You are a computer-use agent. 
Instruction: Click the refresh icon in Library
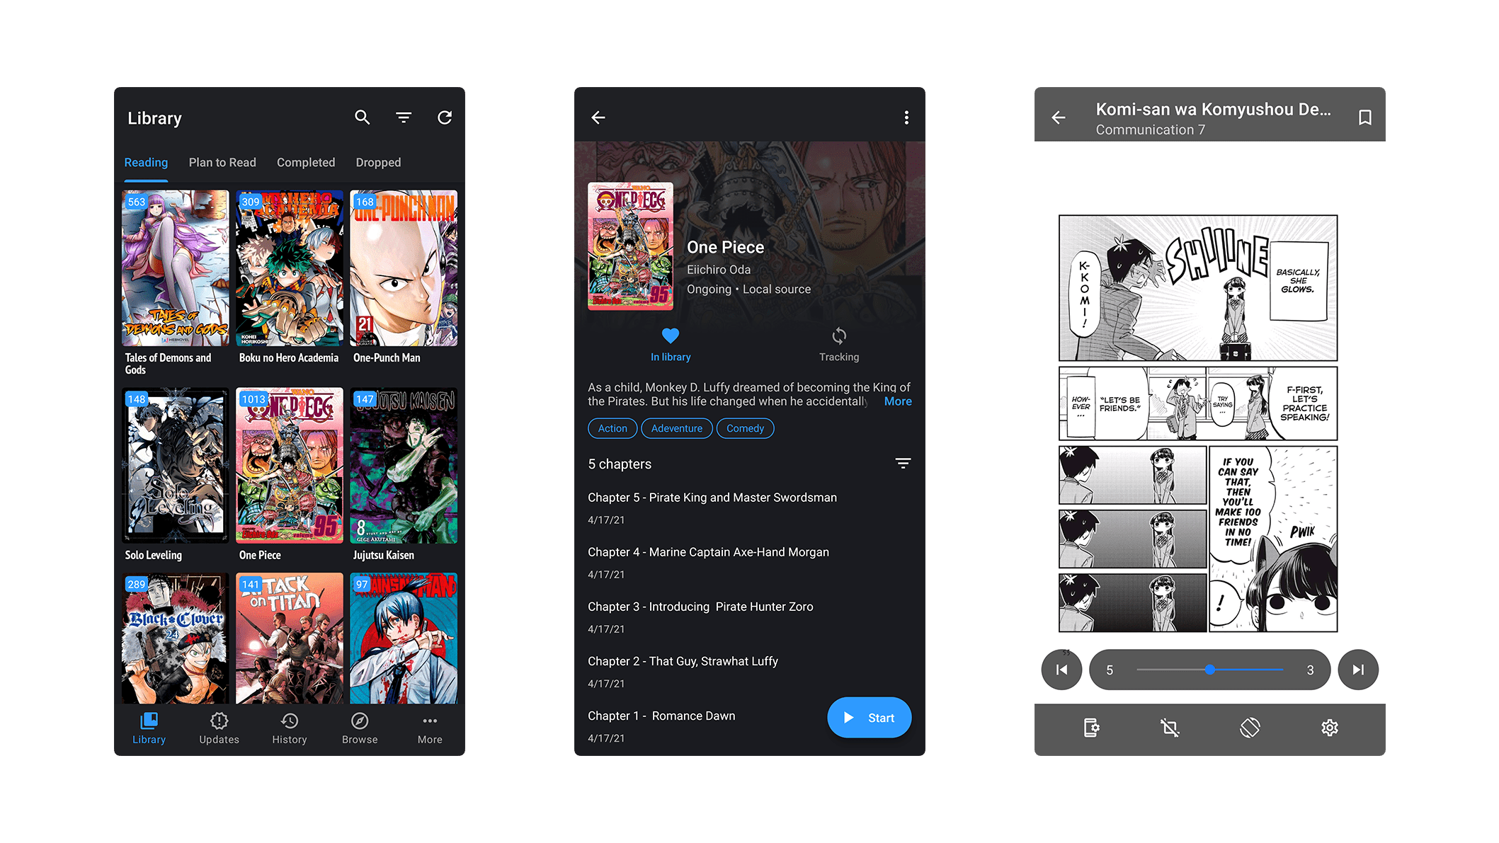(445, 117)
